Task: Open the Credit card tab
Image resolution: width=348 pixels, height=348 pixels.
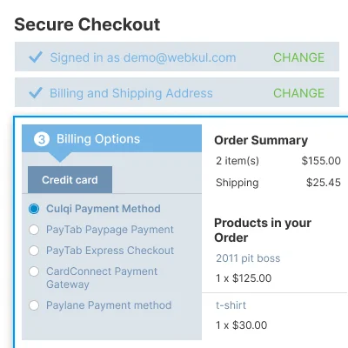Action: pos(70,180)
